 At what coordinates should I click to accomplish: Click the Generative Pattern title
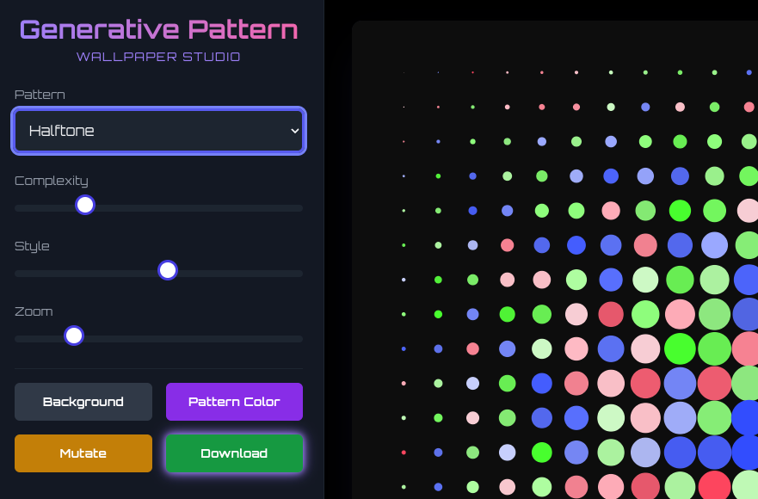click(158, 29)
